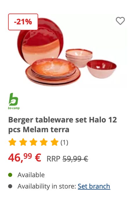Click the green availability status dot
This screenshot has height=201, width=139.
10,175
